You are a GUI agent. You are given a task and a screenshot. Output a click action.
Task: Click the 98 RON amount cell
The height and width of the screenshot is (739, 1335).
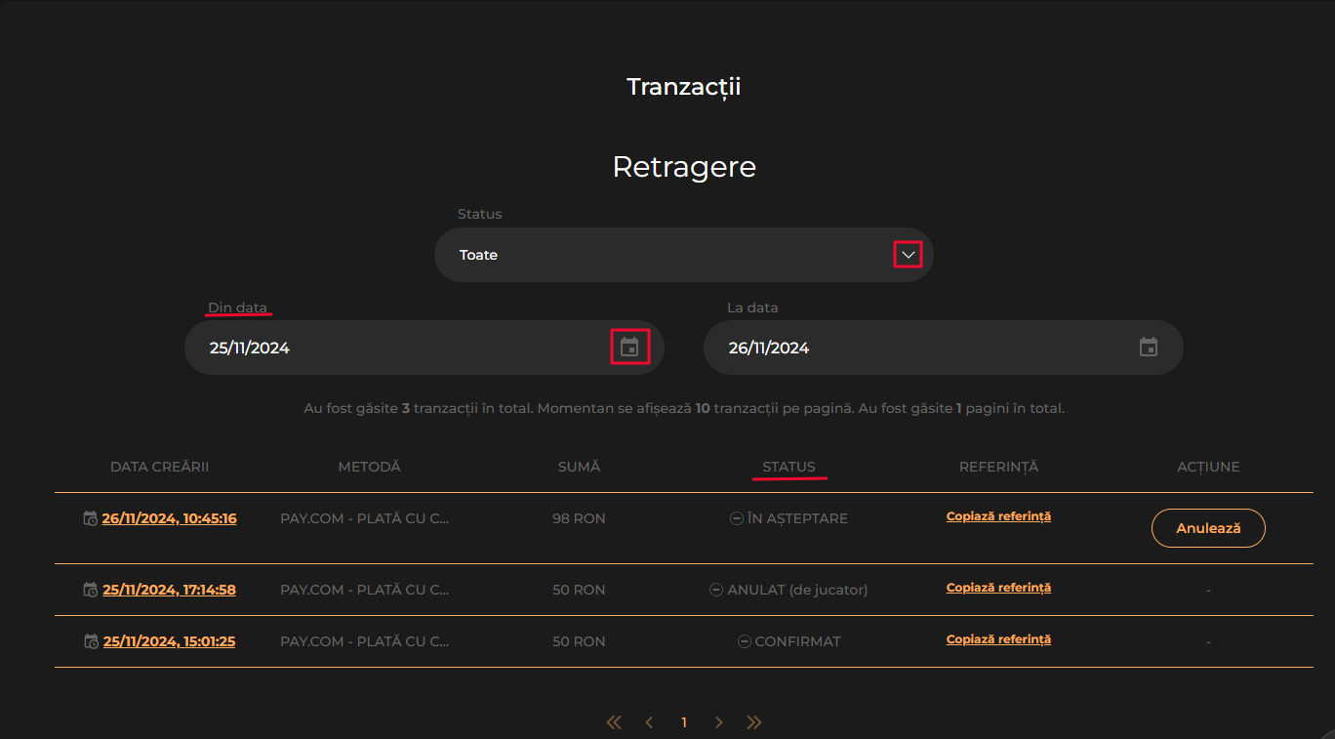pos(579,518)
